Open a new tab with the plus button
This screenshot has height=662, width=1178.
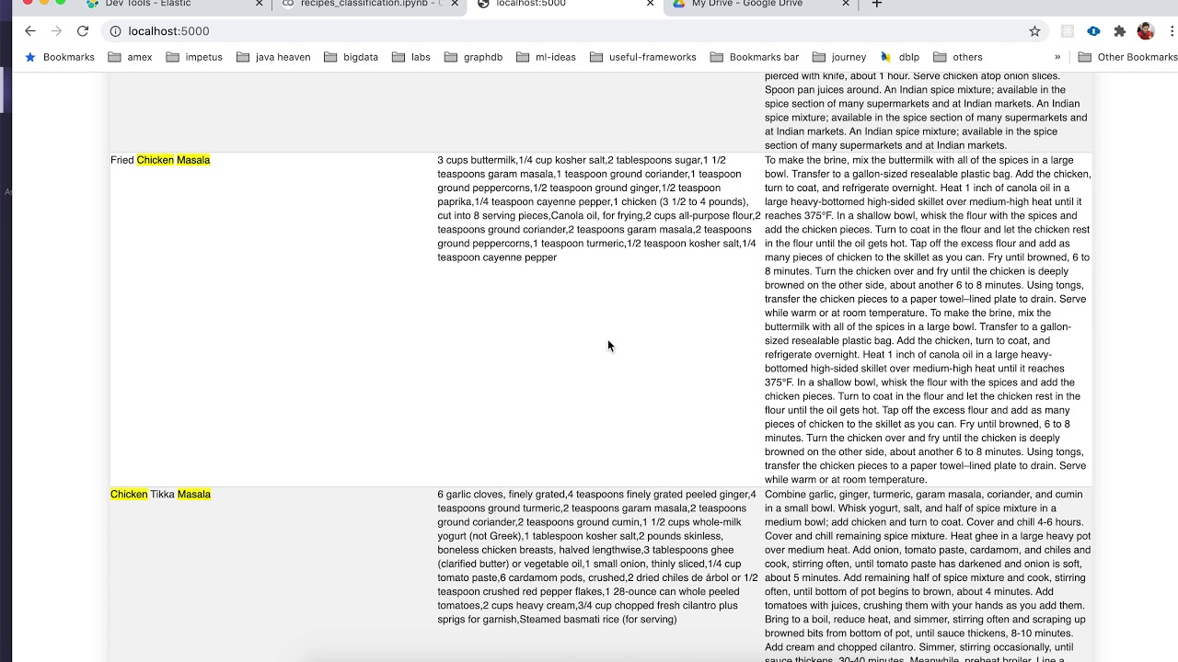click(876, 4)
